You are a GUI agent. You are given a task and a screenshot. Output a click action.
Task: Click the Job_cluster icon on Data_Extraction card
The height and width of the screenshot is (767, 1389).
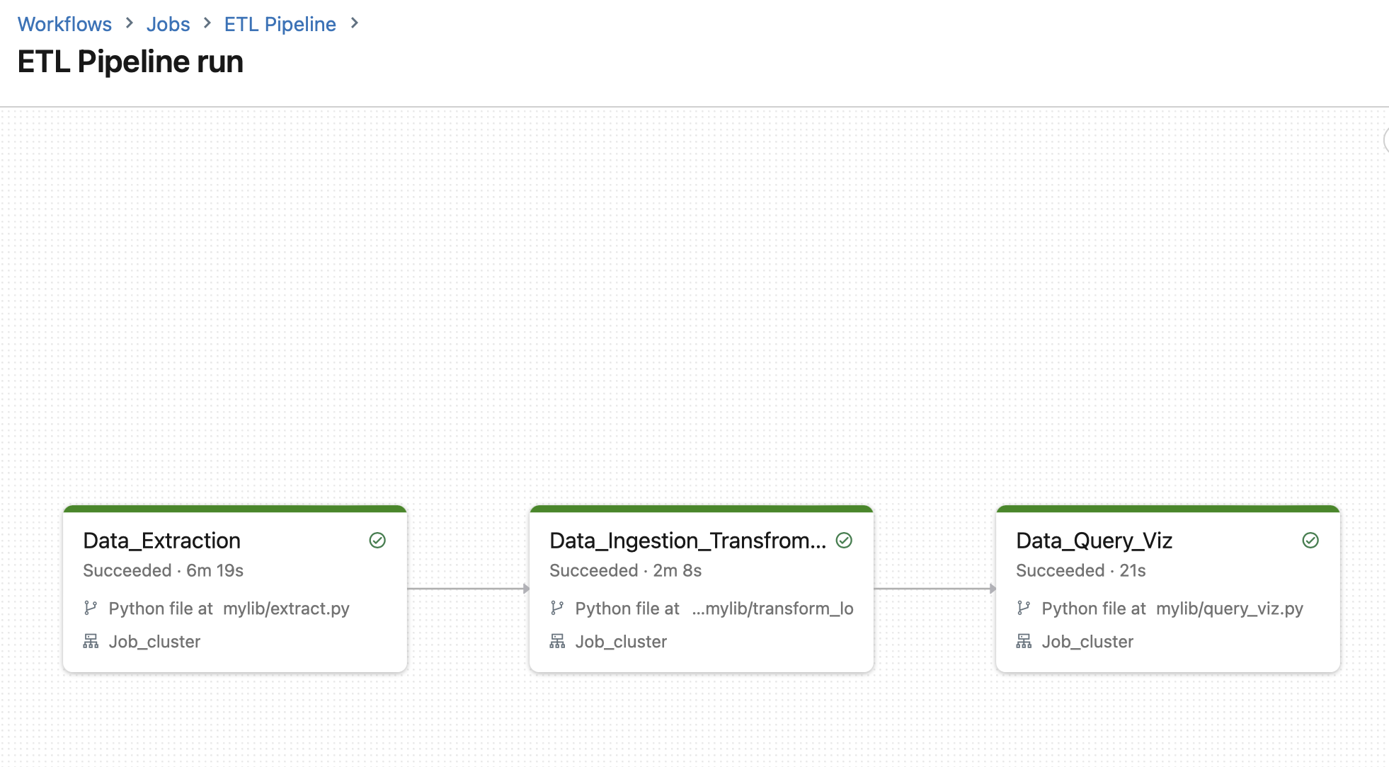click(90, 642)
